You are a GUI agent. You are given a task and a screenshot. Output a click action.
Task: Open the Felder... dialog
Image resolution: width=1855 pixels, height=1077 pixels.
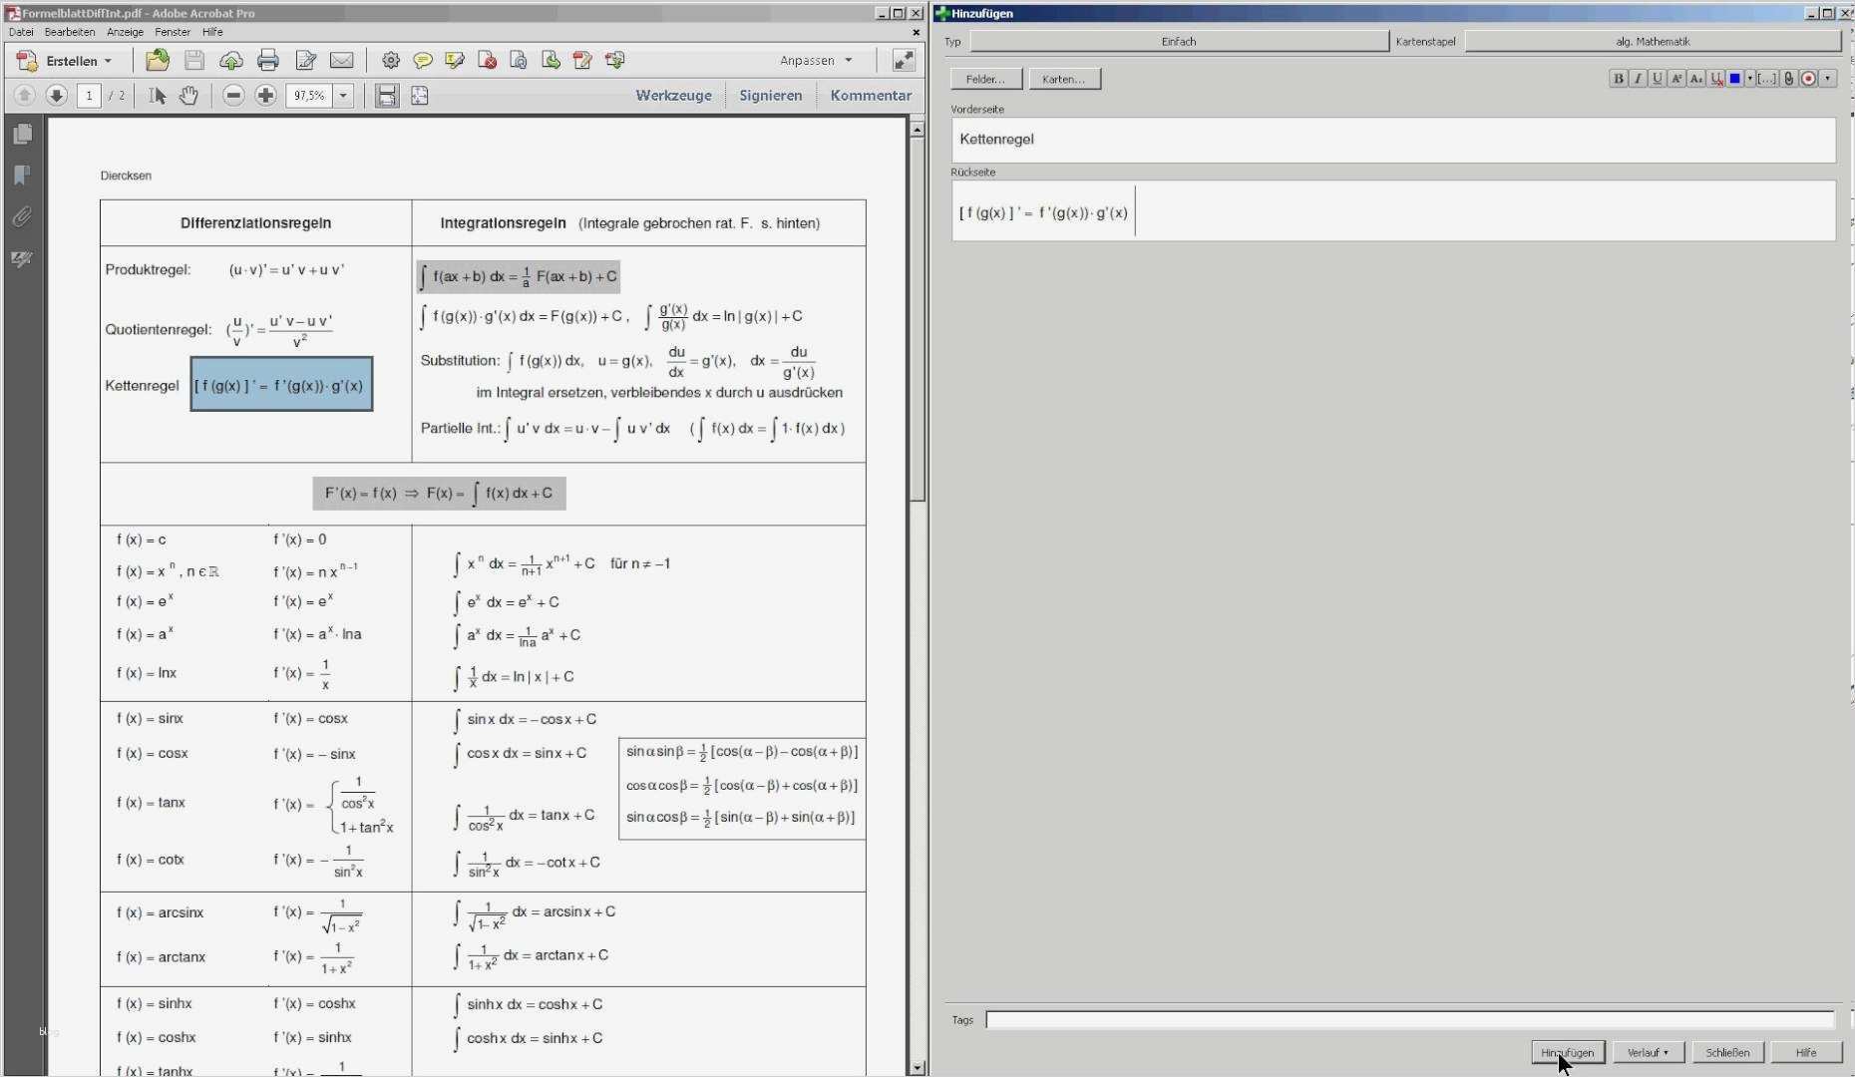[983, 79]
